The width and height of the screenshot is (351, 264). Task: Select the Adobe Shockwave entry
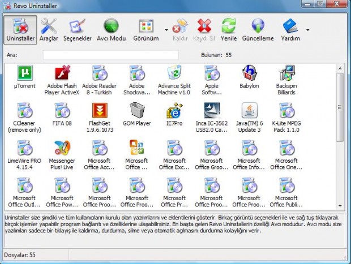[x=137, y=80]
